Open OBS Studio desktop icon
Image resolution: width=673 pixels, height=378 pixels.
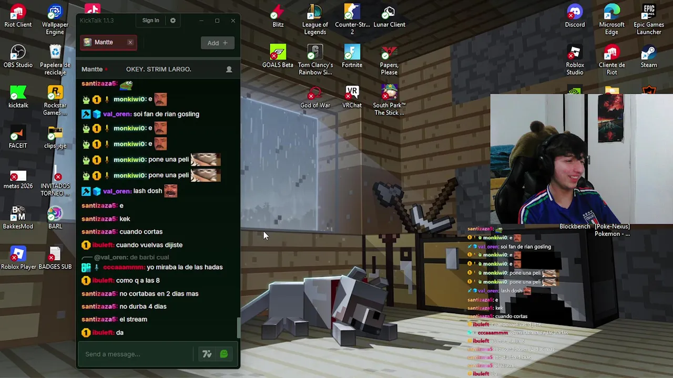[x=18, y=57]
